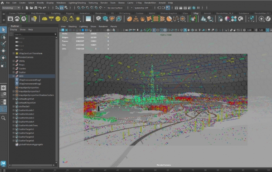Open the Lighting/Shading menu

(77, 3)
